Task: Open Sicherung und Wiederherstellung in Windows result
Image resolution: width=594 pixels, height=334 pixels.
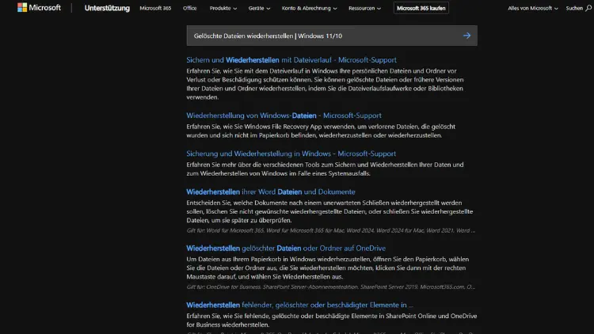Action: 291,154
